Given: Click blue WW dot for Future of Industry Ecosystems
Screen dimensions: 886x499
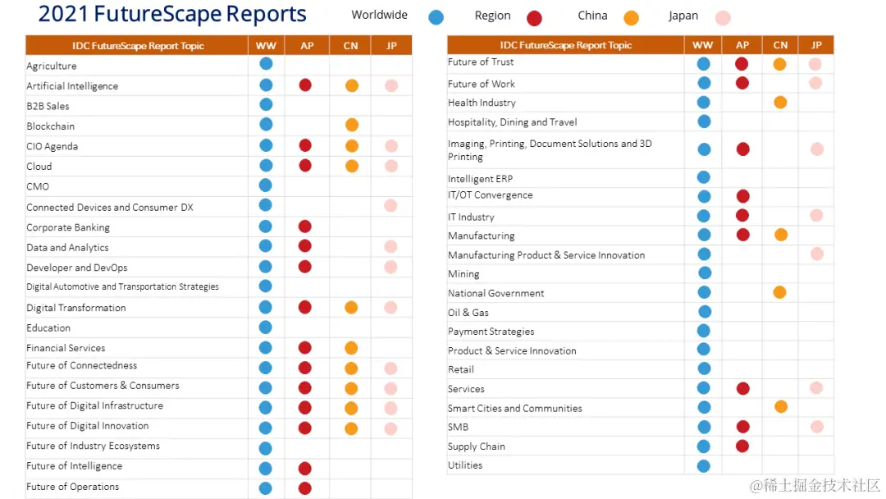Looking at the screenshot, I should 266,449.
